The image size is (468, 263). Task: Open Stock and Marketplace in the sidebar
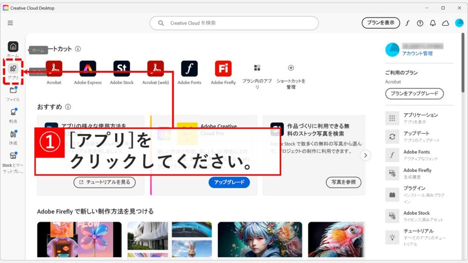click(x=13, y=163)
